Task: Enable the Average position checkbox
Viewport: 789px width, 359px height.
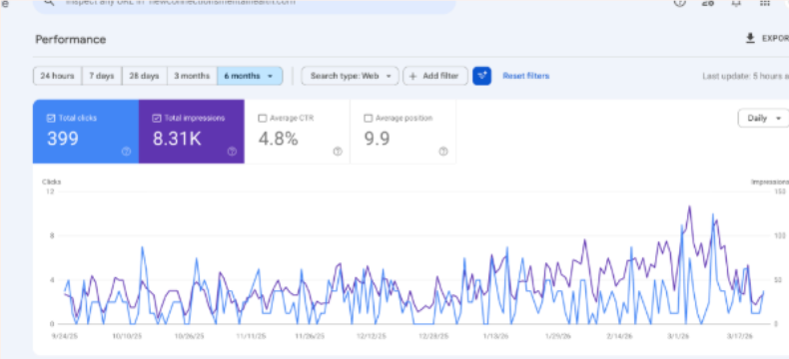Action: [x=368, y=119]
